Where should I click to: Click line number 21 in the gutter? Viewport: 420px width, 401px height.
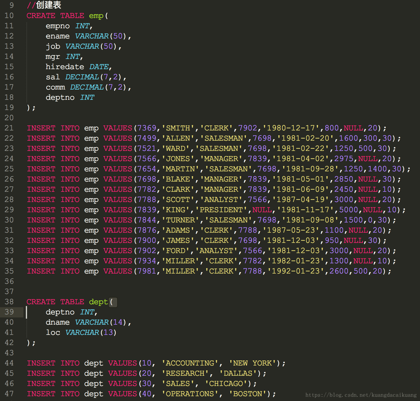(9, 128)
